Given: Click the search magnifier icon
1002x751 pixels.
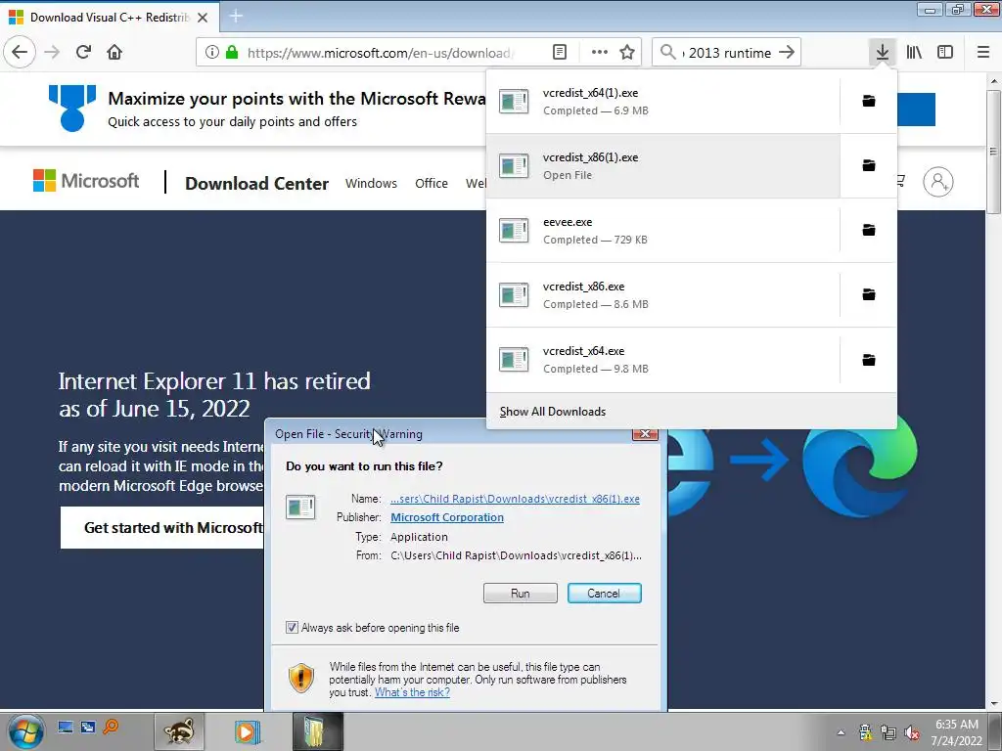Looking at the screenshot, I should click(x=667, y=52).
